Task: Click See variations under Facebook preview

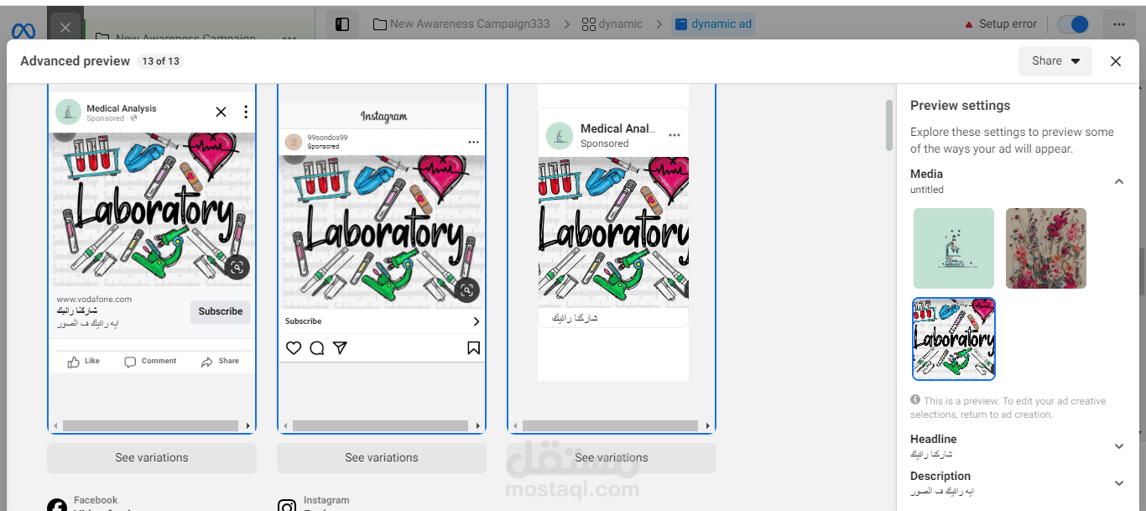Action: click(152, 458)
